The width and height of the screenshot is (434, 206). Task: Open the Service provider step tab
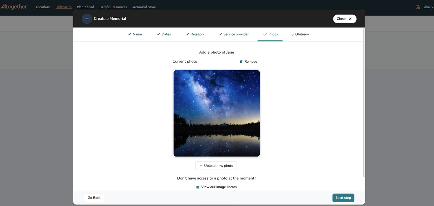coord(233,34)
